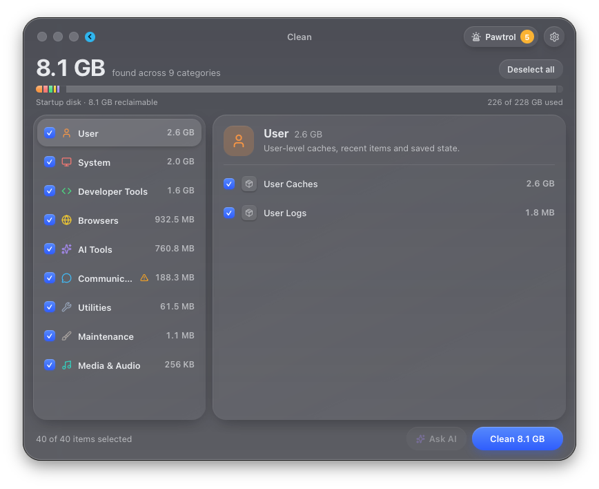Click the User Logs row label

coord(285,213)
